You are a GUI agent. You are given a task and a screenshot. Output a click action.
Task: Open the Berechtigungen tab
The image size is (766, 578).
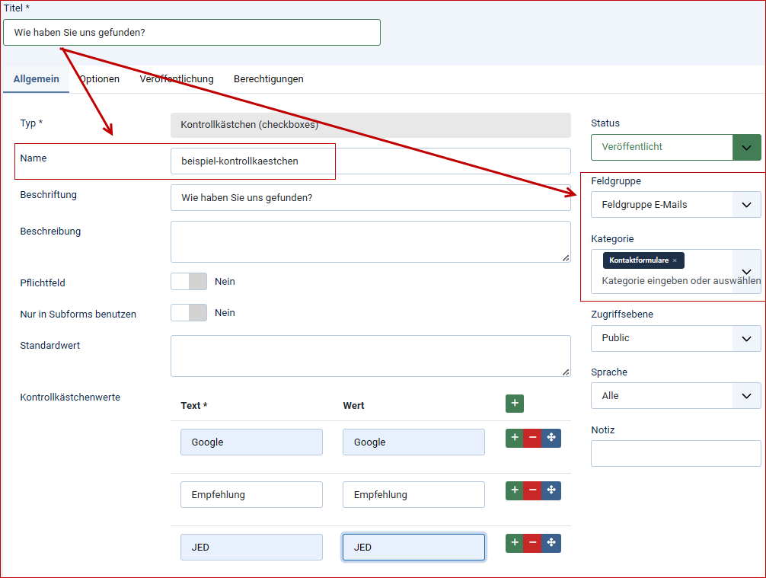tap(269, 79)
